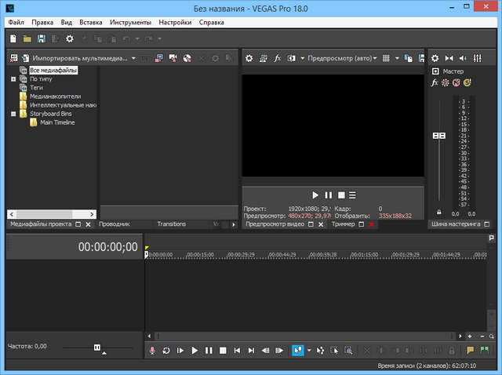Click the Master FX icon in mastering bus

(x=435, y=82)
